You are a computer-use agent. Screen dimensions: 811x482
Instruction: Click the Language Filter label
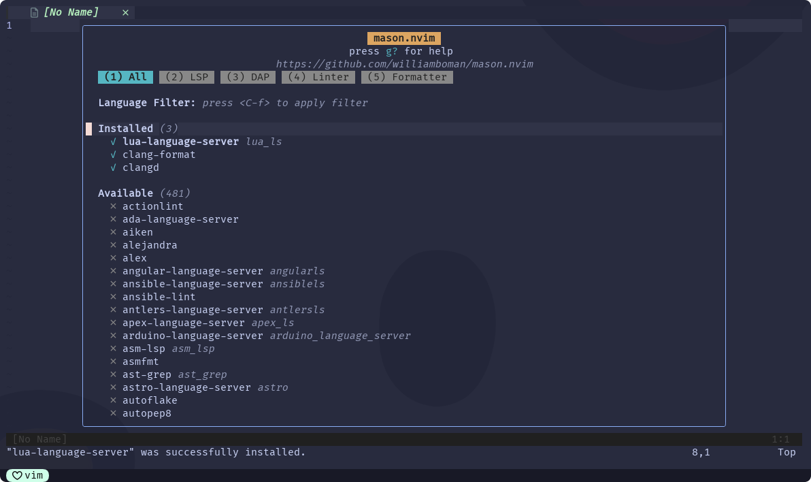(x=147, y=103)
